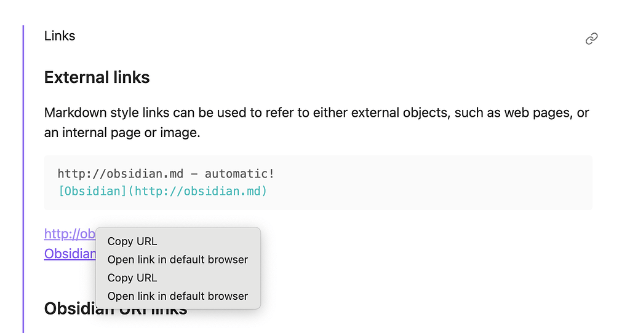Screen dimensions: 630x333
Task: Choose the upper Open link in default browser
Action: point(178,259)
